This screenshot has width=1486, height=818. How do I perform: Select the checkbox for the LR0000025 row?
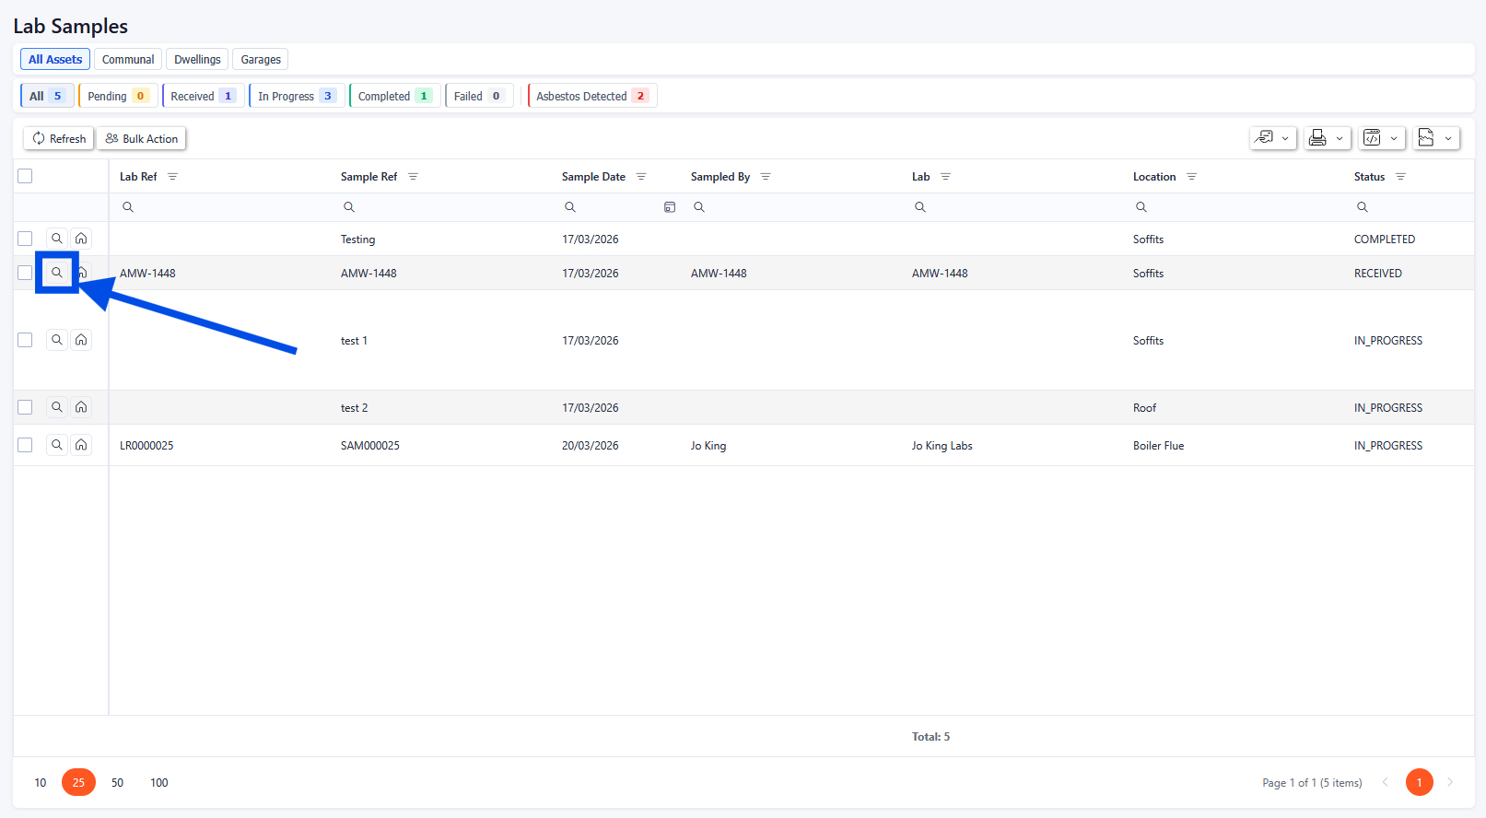coord(25,445)
